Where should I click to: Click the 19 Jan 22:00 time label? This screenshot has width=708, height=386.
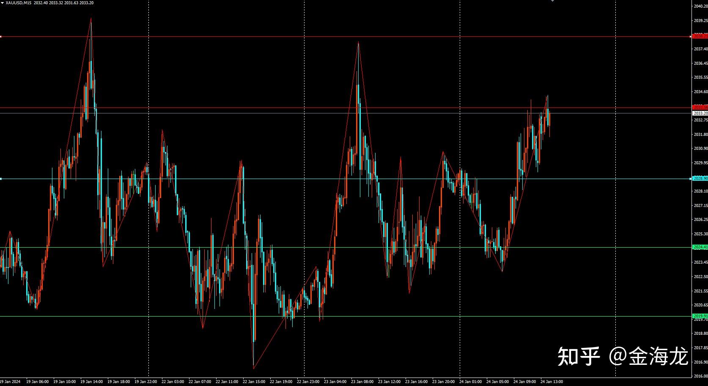145,382
